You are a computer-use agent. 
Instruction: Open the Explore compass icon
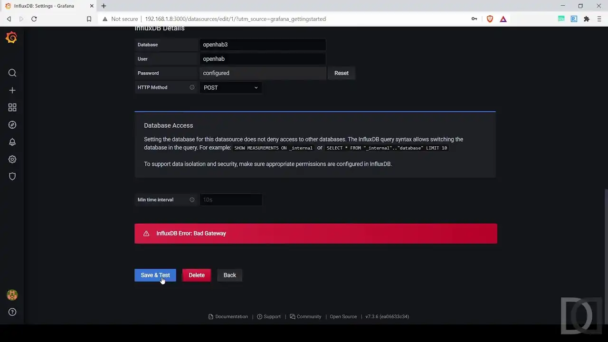click(12, 125)
